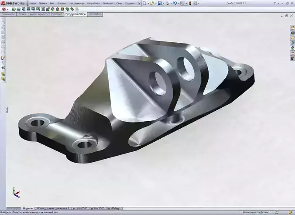Open the Design Library task pane icon
The width and height of the screenshot is (295, 215).
click(x=292, y=33)
